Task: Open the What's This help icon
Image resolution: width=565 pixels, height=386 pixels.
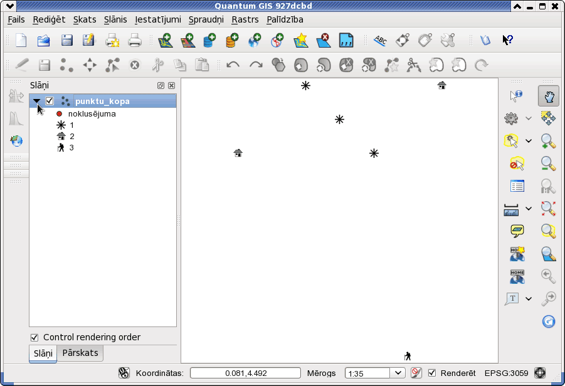Action: pyautogui.click(x=508, y=40)
